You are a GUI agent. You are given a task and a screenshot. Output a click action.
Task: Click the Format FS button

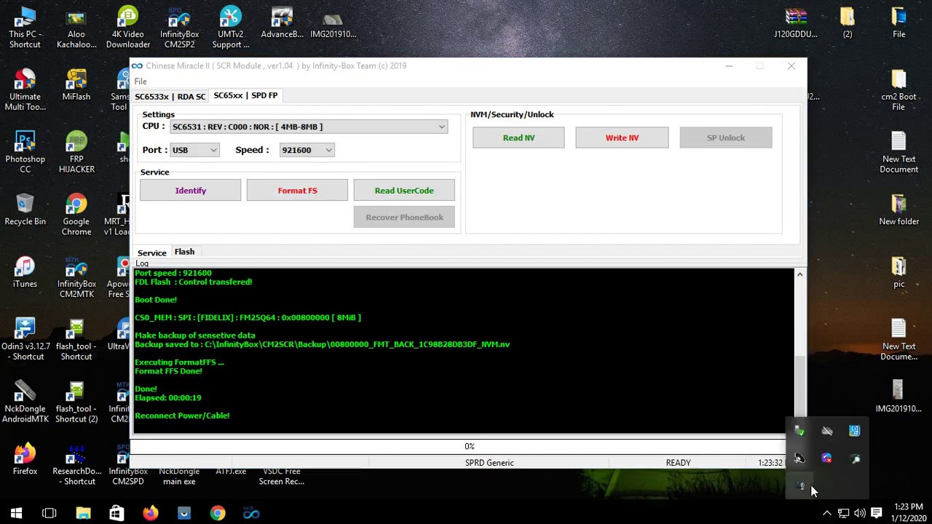coord(297,191)
